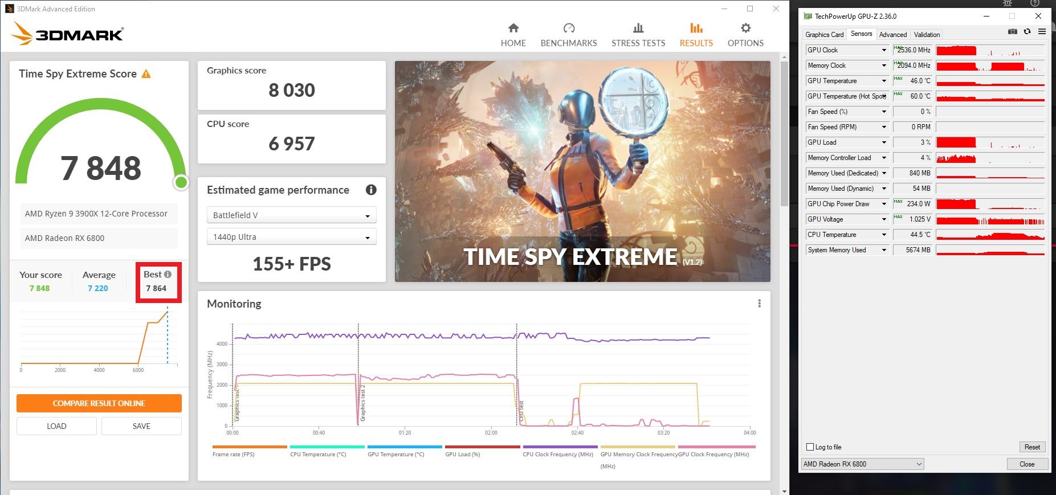This screenshot has height=495, width=1056.
Task: Enable the Log to file checkbox
Action: [810, 447]
